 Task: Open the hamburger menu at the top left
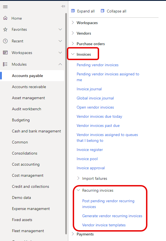[x=5, y=7]
